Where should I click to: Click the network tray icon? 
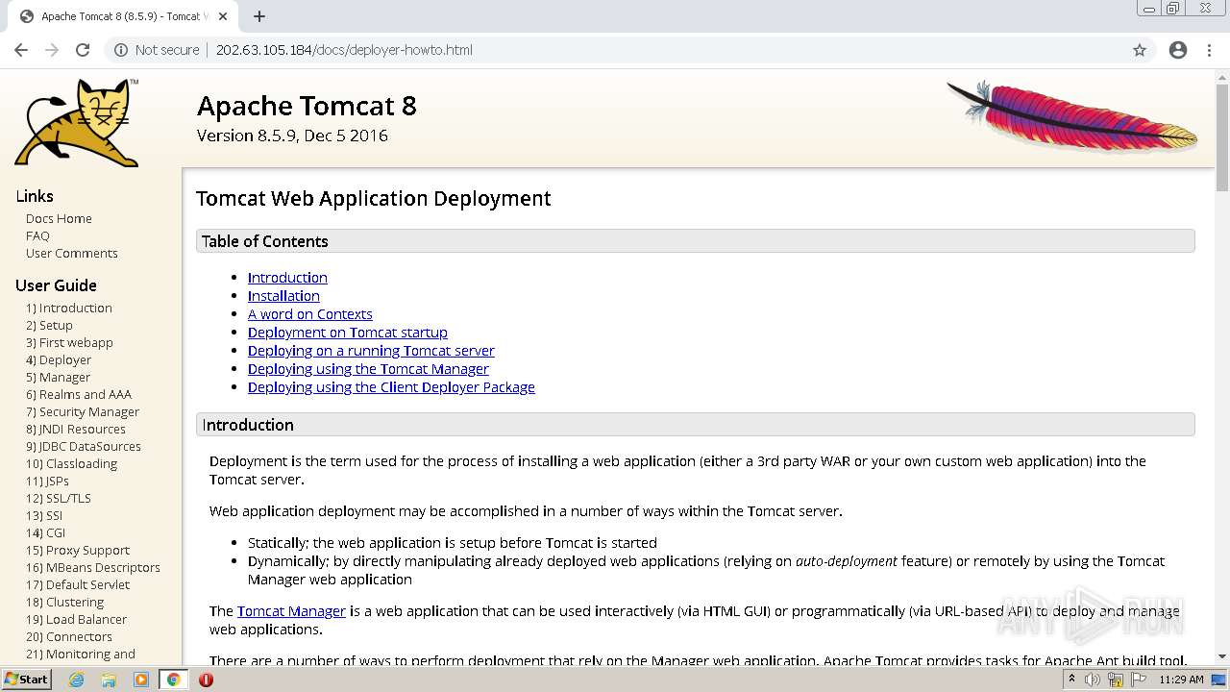pyautogui.click(x=1116, y=680)
